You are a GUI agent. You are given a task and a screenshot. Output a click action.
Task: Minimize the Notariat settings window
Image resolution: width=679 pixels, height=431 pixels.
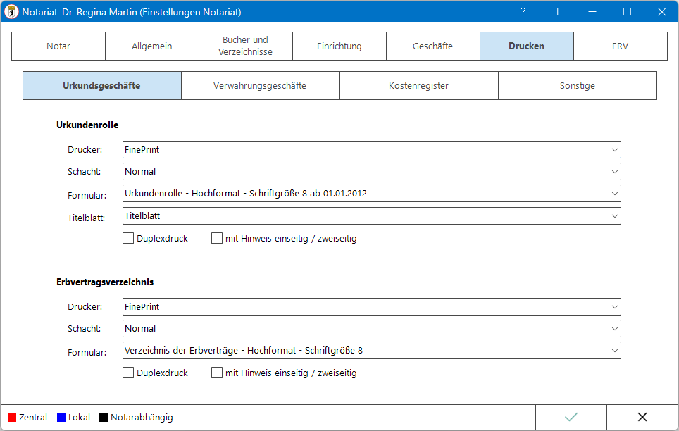click(x=592, y=12)
